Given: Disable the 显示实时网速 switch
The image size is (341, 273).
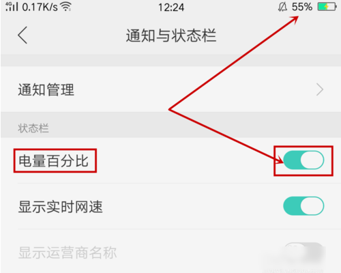Looking at the screenshot, I should point(303,206).
